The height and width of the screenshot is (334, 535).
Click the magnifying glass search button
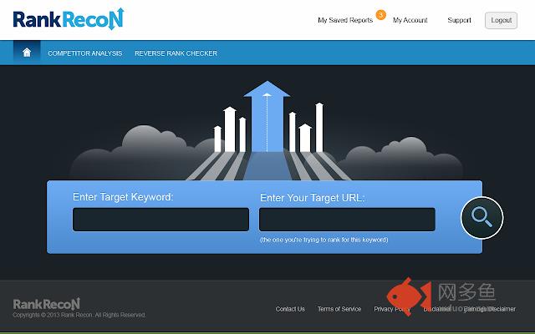[481, 218]
